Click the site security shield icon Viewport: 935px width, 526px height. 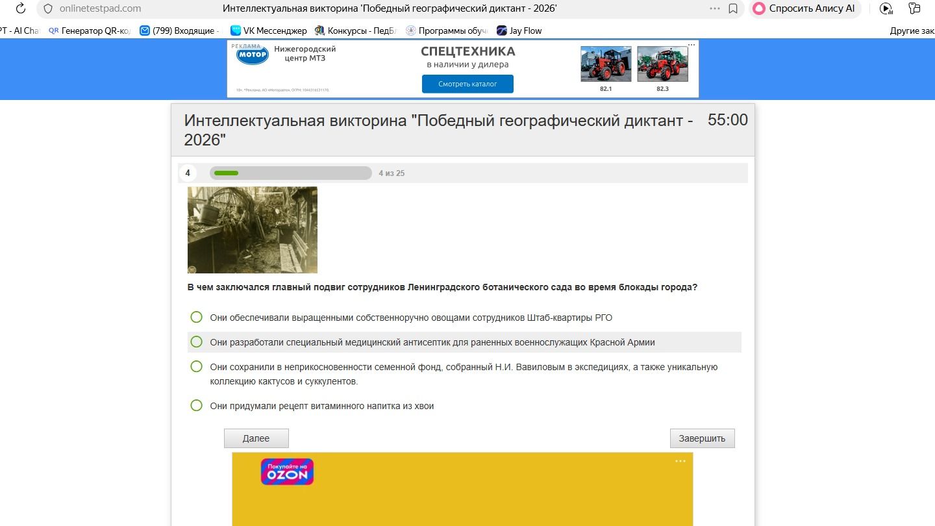click(x=47, y=8)
